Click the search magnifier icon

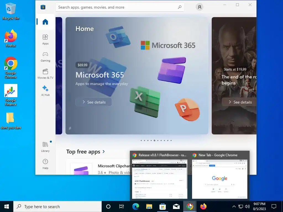[x=180, y=7]
